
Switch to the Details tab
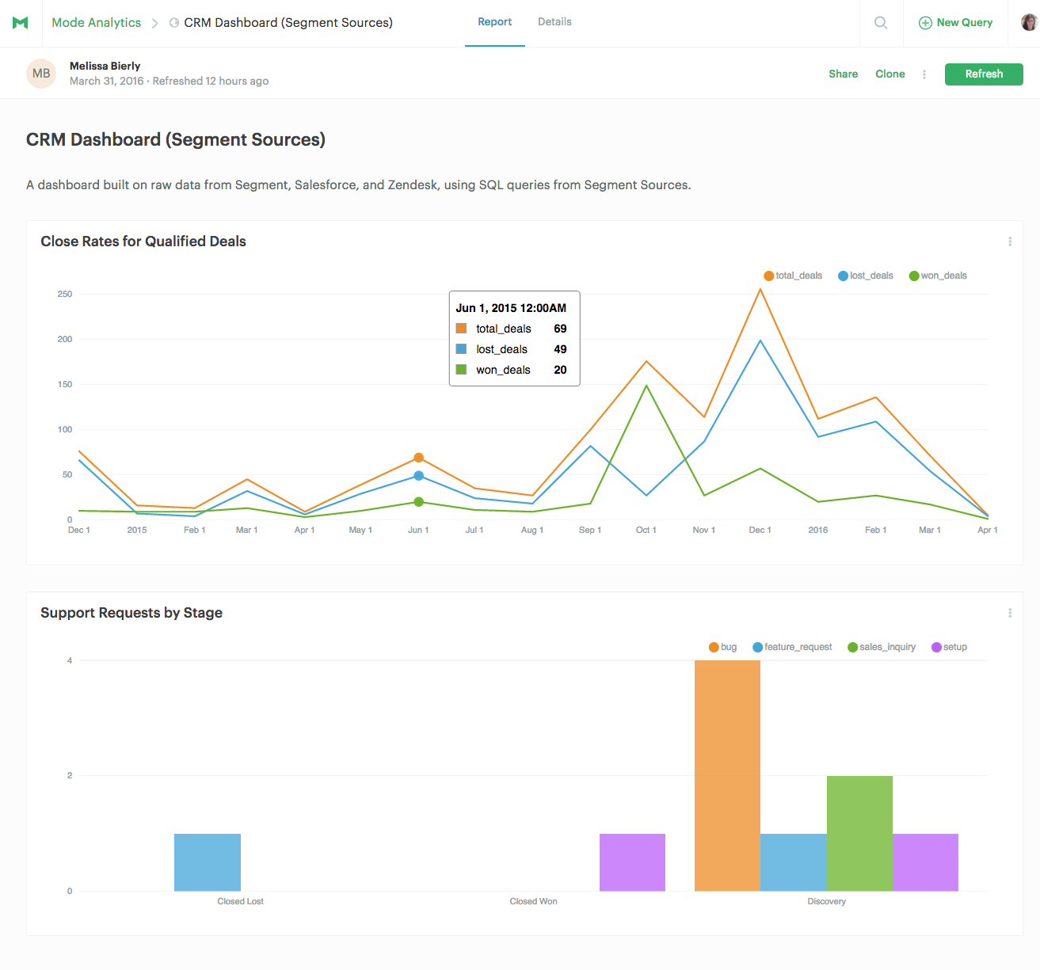coord(554,22)
